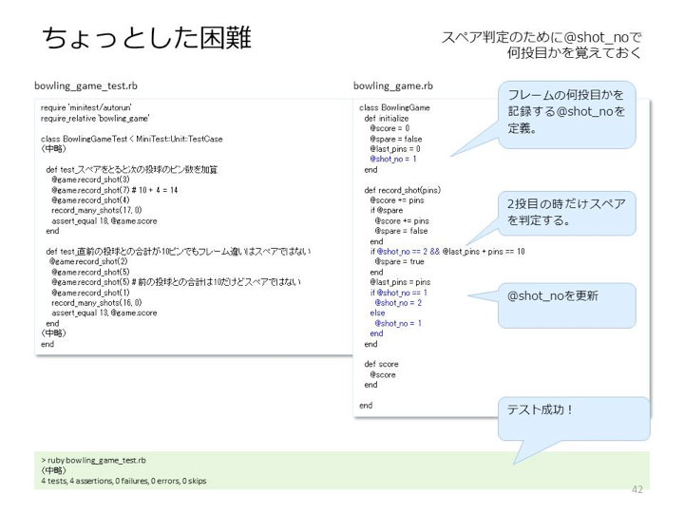Click the def test_スペアをとると次の投球のピン数を加算 line
Viewport: 684px width, 513px height.
click(x=132, y=169)
